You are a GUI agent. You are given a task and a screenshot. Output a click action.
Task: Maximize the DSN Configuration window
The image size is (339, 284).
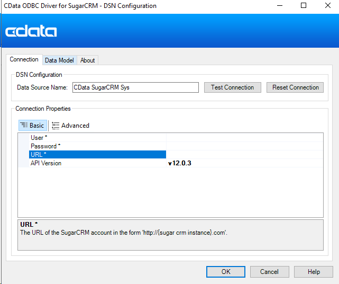(x=304, y=6)
